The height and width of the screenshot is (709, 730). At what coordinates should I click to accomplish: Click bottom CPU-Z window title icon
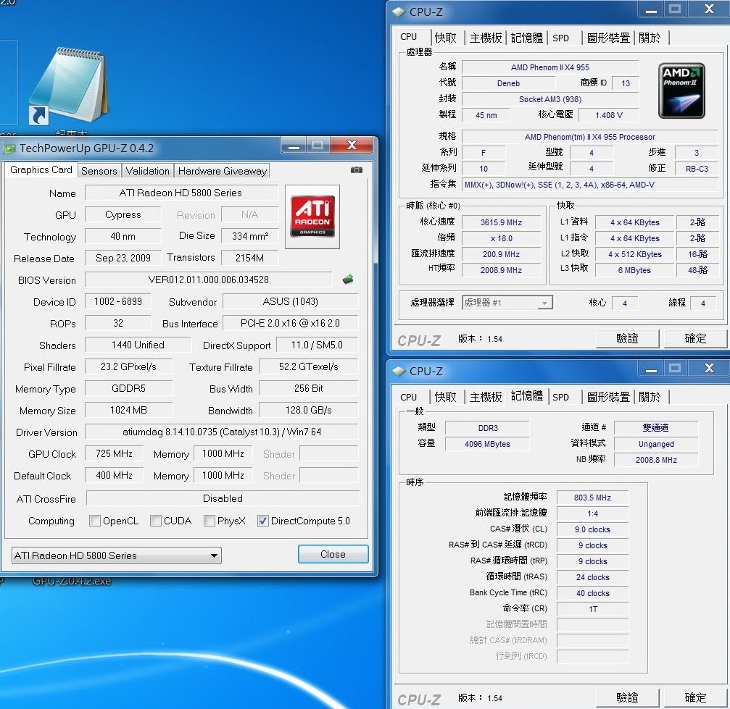coord(399,371)
